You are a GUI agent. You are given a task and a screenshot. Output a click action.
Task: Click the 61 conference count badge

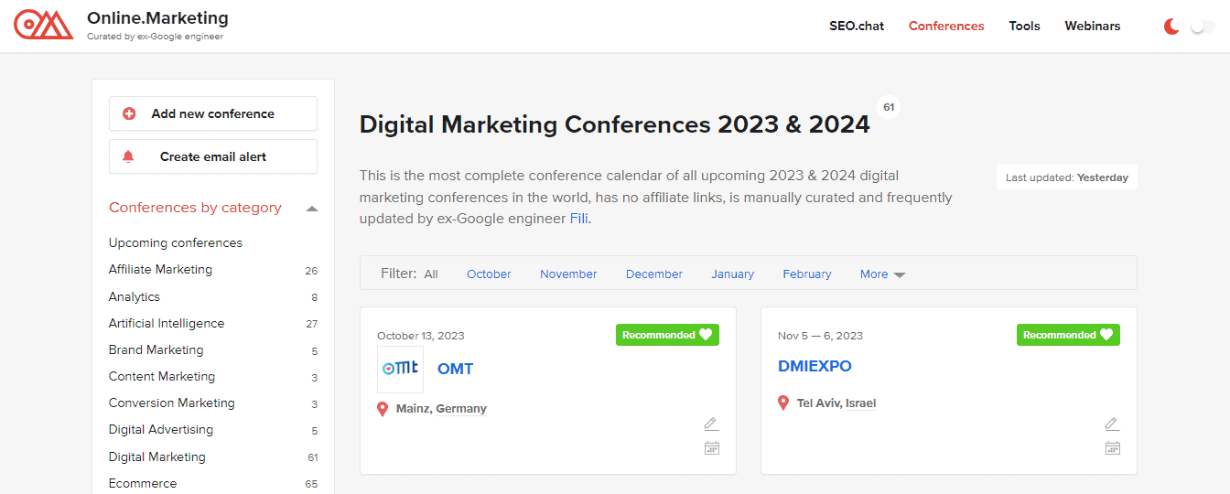click(889, 107)
